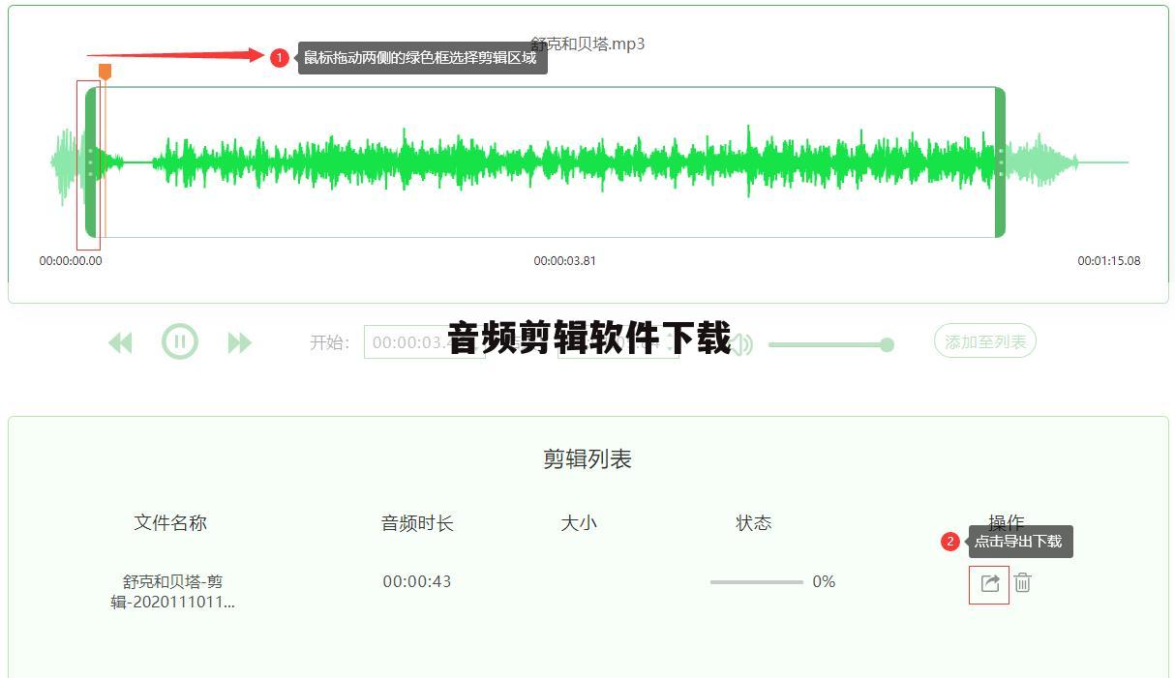Click the 音频时长 column header
1175x678 pixels.
417,523
